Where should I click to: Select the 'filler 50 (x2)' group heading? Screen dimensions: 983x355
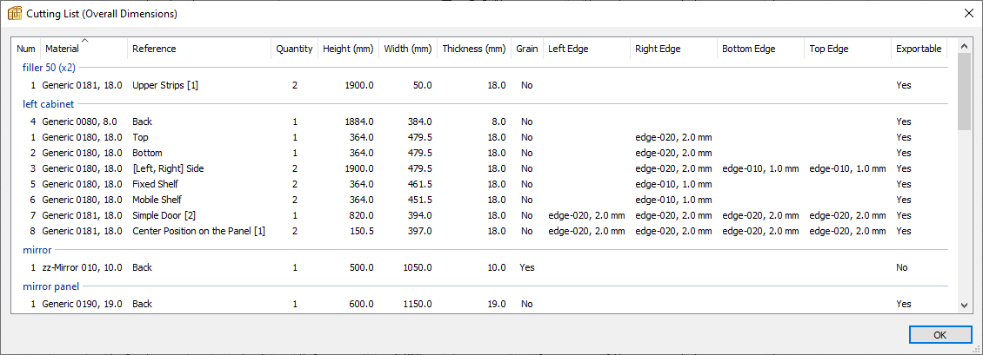pyautogui.click(x=50, y=68)
